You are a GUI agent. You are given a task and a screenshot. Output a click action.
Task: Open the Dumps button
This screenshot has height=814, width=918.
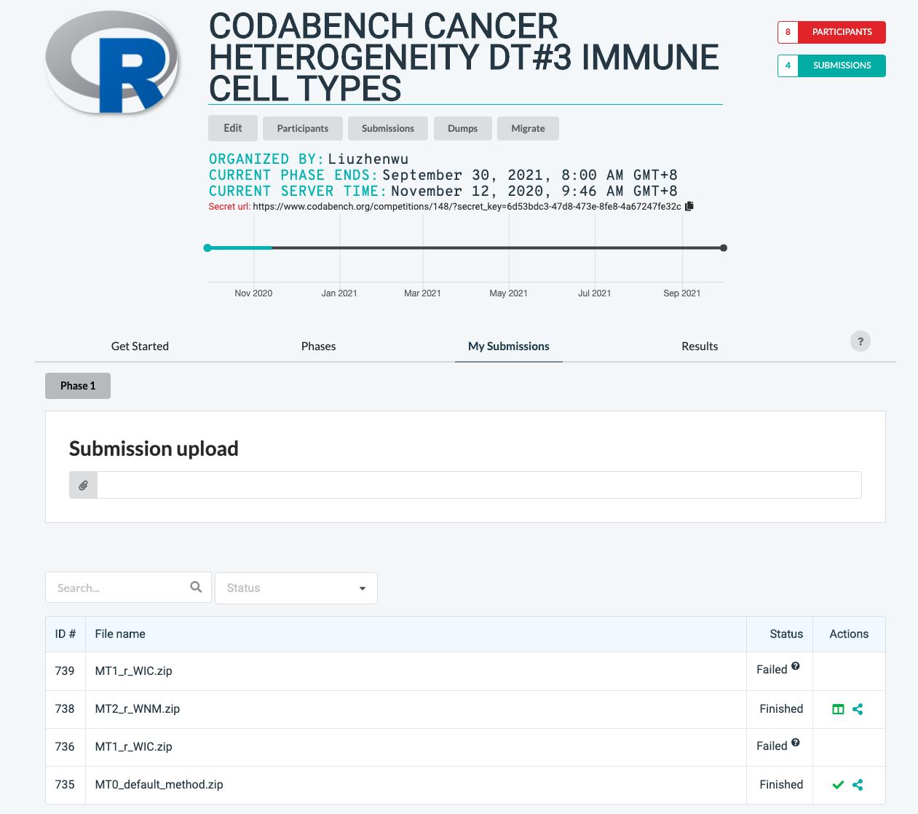(462, 129)
